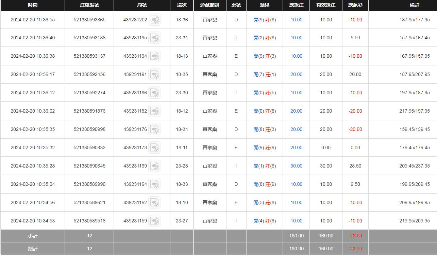Viewport: 437px width, 256px height.
Task: Click replay icon beside round 439231173
Action: [x=155, y=148]
